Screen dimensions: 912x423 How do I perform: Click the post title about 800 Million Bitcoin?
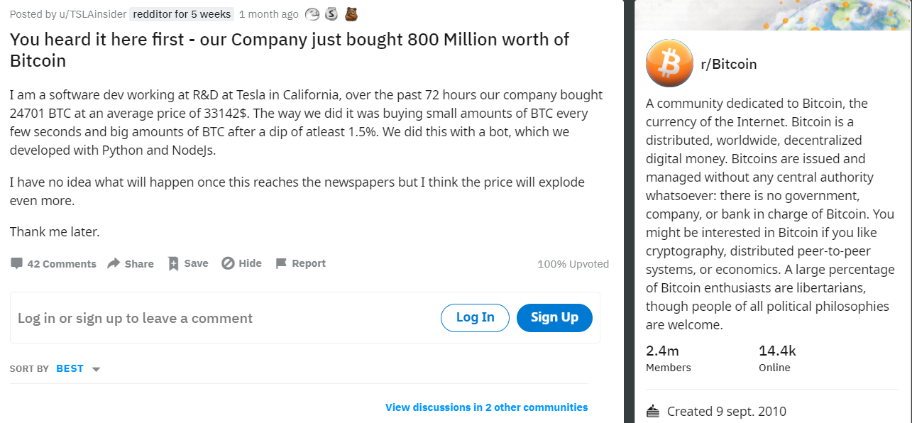coord(290,50)
